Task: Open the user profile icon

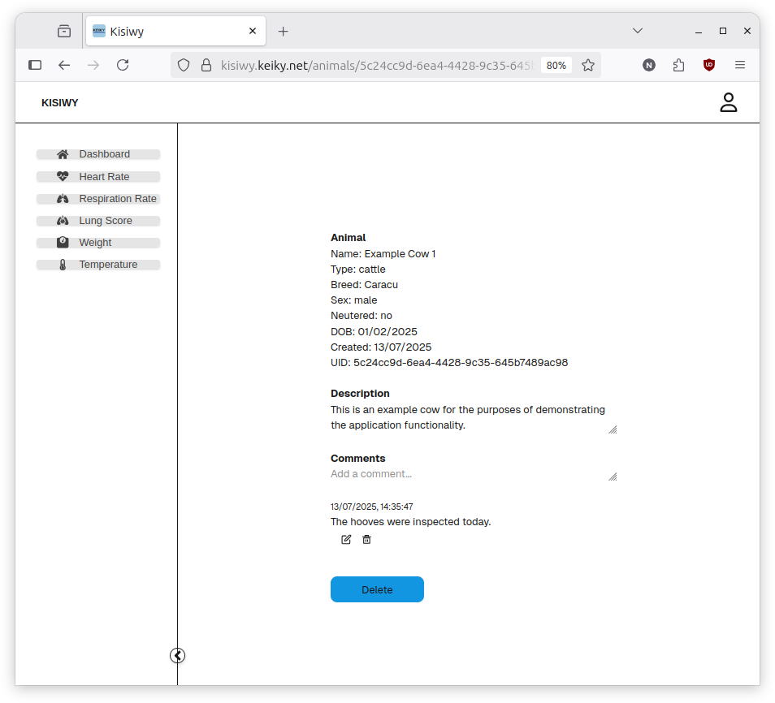Action: pos(728,102)
